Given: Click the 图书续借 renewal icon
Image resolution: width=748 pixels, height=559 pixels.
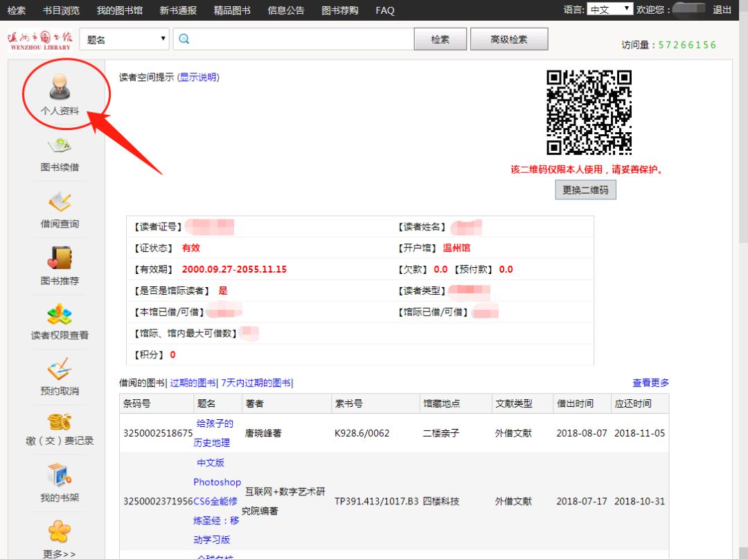Looking at the screenshot, I should click(x=60, y=146).
